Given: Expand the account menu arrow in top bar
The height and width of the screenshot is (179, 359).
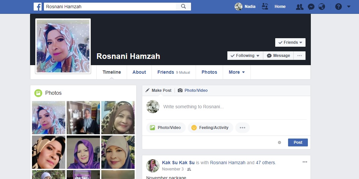Looking at the screenshot, I should 349,7.
